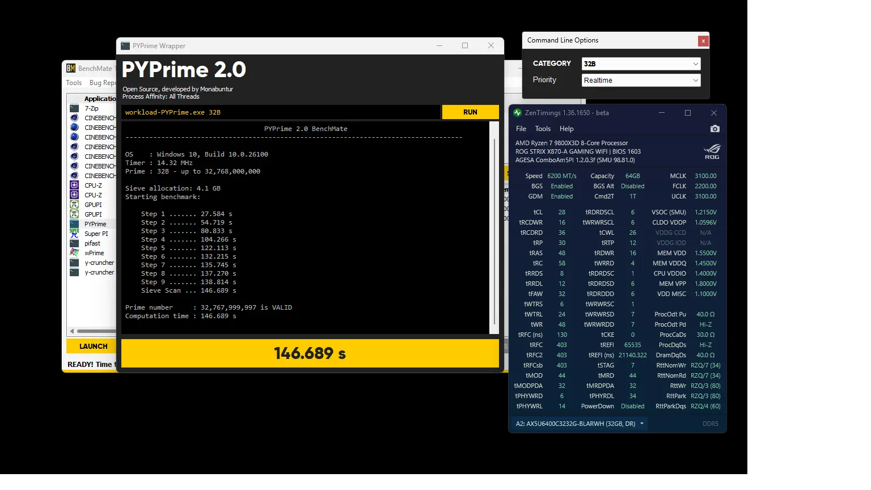Open the Priority dropdown showing Realtime
Image resolution: width=871 pixels, height=490 pixels.
click(x=641, y=81)
